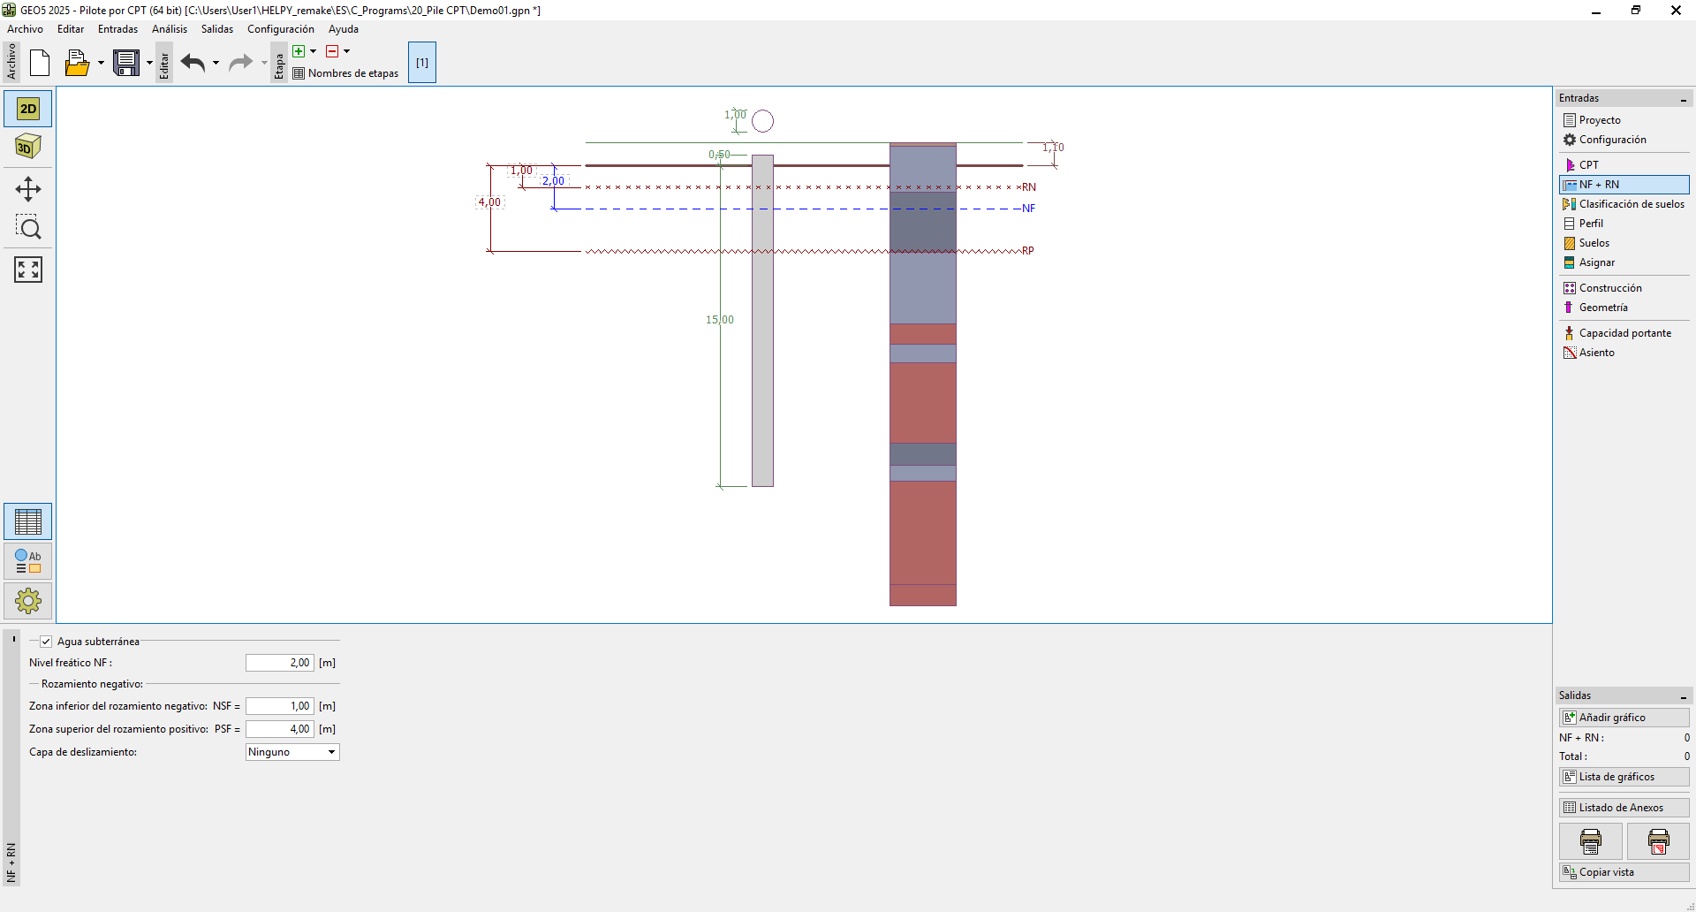
Task: Uncheck the Agua subterránea checkbox
Action: (46, 642)
